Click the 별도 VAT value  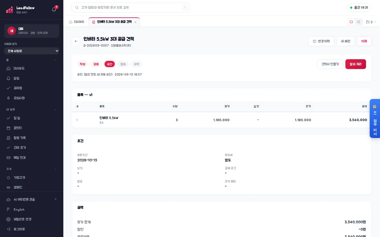point(228,160)
